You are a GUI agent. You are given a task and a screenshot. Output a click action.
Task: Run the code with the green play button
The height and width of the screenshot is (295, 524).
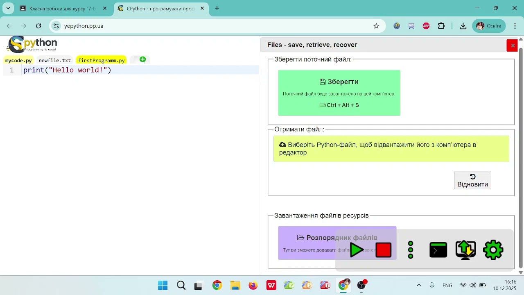(357, 250)
